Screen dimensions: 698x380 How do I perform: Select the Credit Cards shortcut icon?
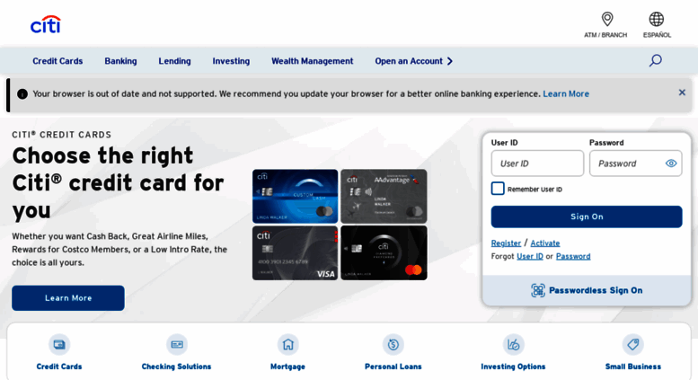[x=59, y=344]
